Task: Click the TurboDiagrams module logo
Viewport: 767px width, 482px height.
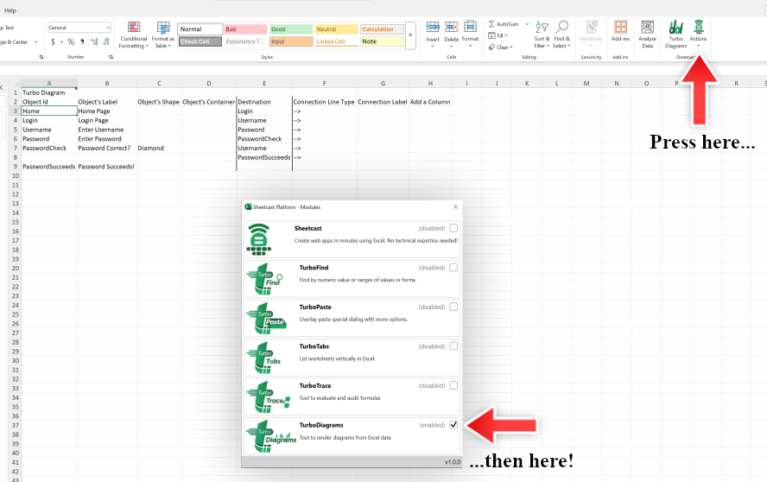Action: pyautogui.click(x=271, y=436)
